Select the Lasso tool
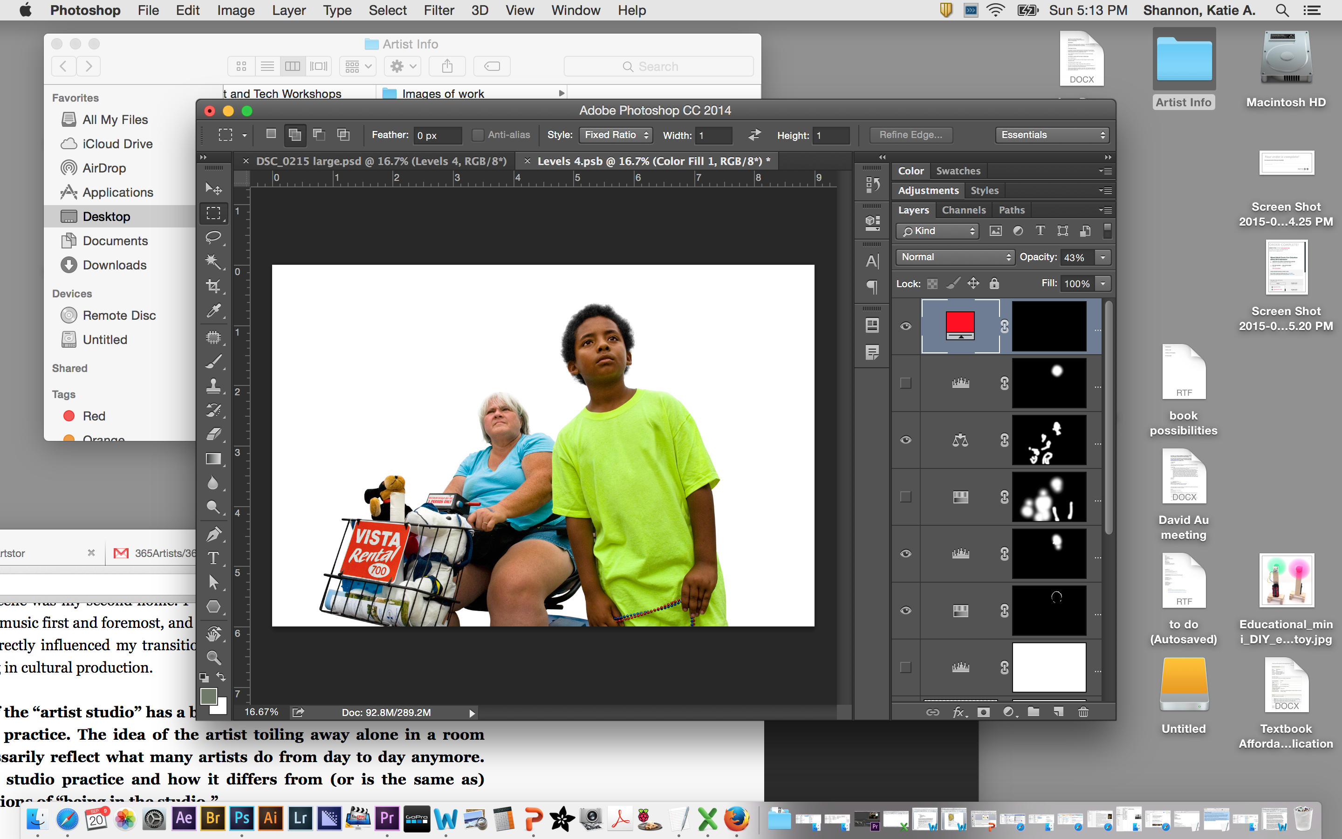The width and height of the screenshot is (1342, 839). [x=213, y=238]
